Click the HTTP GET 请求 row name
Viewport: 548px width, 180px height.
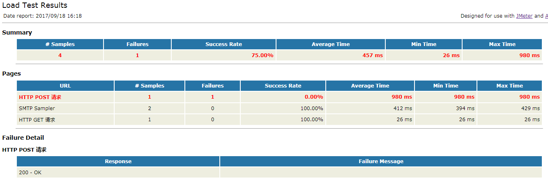coord(37,120)
